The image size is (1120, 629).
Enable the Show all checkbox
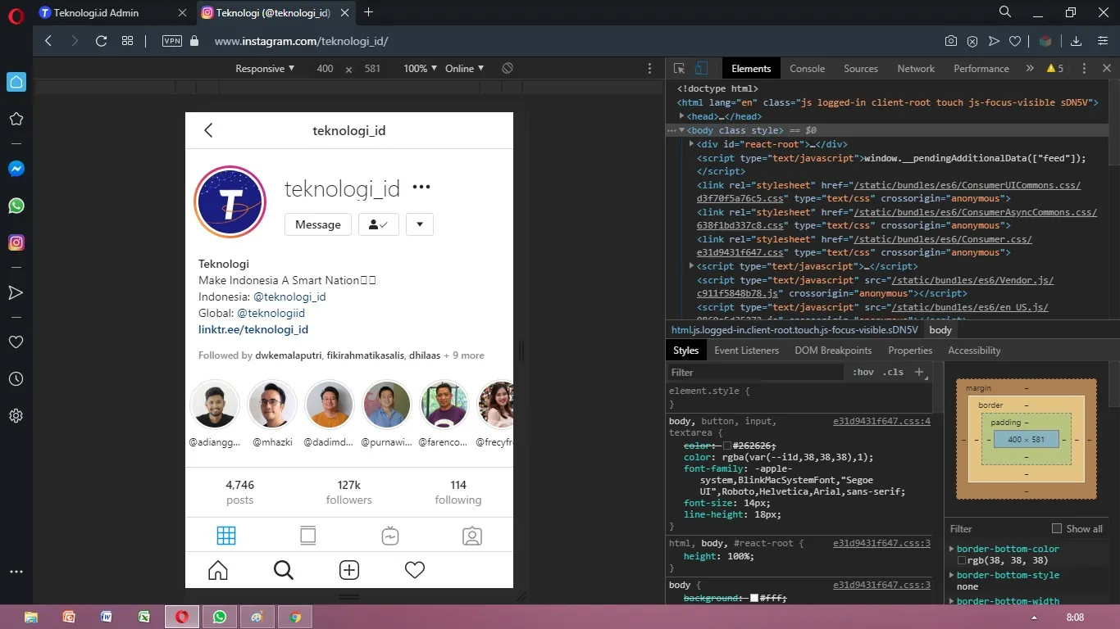(x=1057, y=528)
